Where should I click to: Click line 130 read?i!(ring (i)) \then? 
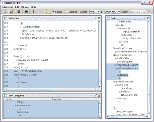click(x=25, y=75)
